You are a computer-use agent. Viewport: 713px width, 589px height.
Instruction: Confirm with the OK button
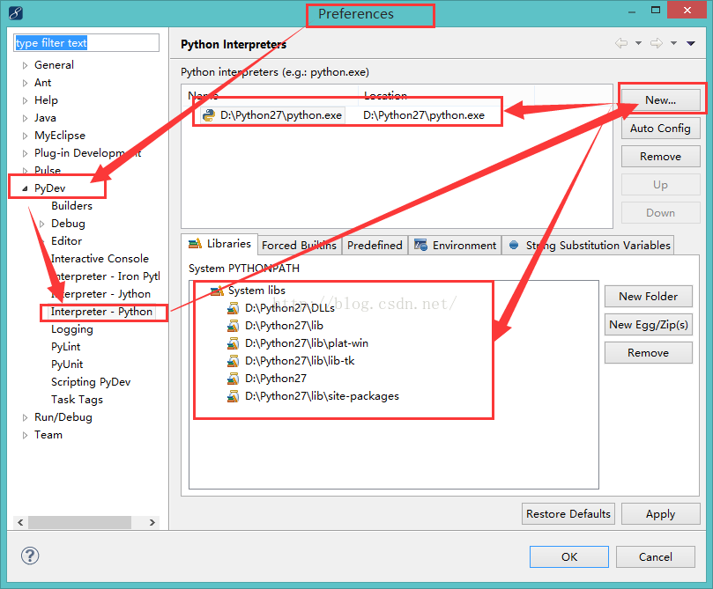[569, 556]
